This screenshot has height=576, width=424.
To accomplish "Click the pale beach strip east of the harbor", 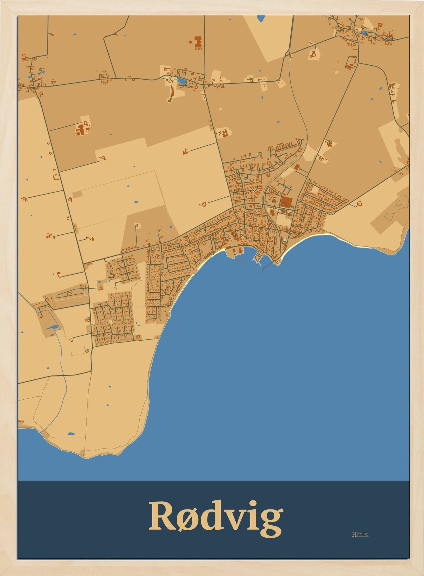I will (x=305, y=238).
